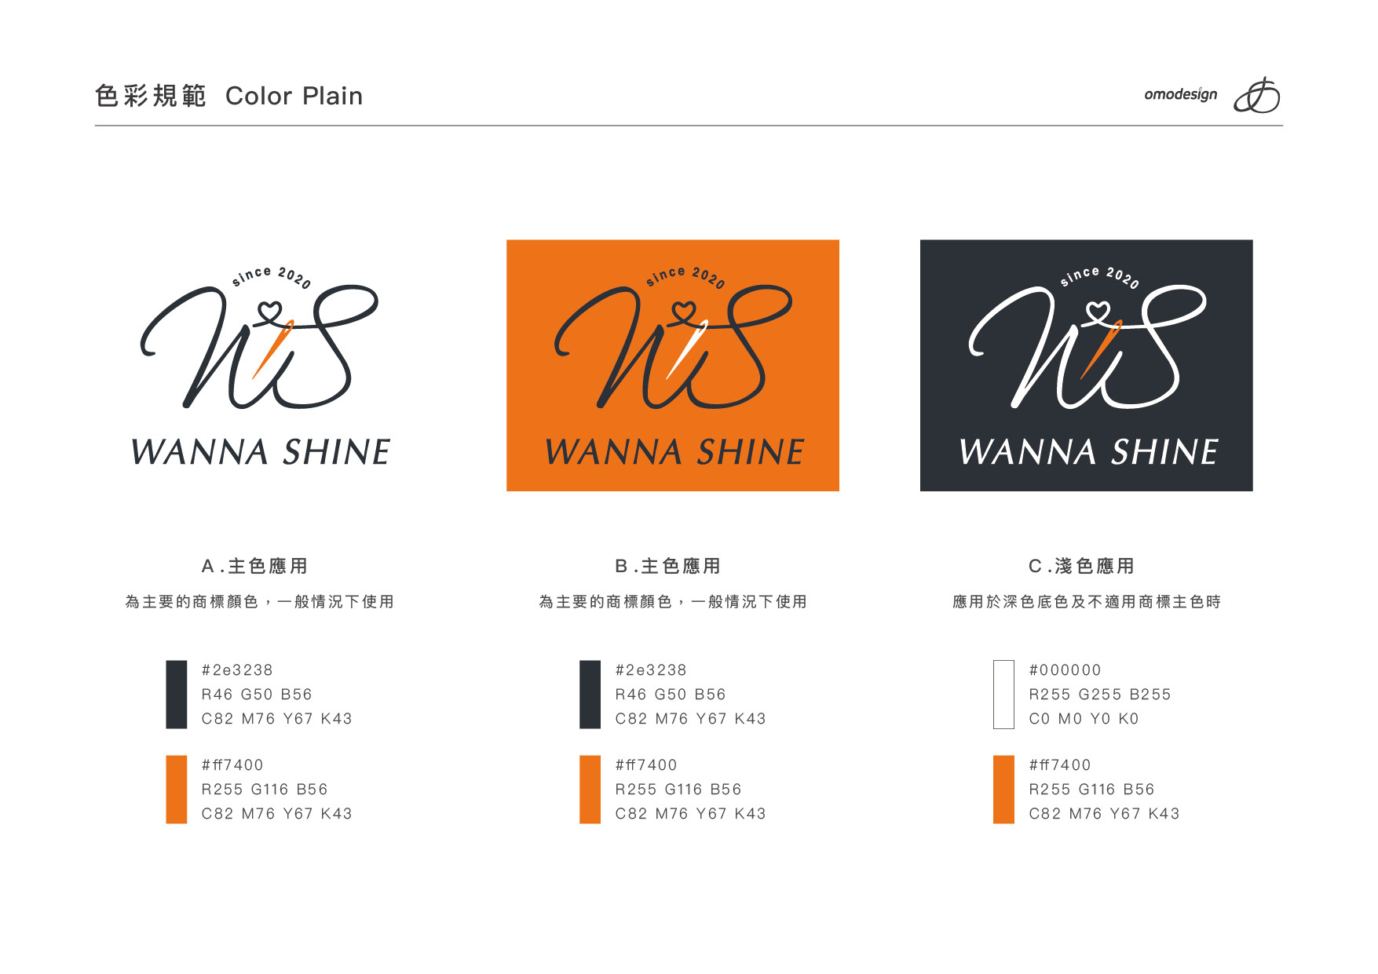1378x974 pixels.
Task: Click the orange needle in the white-background logo
Action: point(273,348)
